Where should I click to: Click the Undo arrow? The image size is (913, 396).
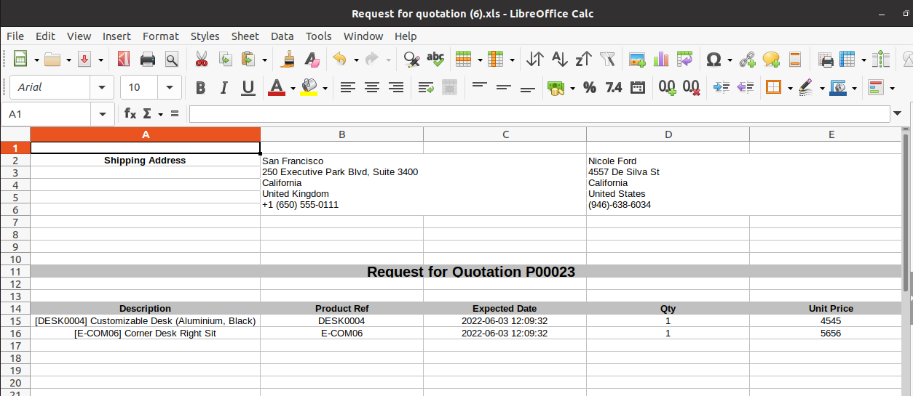pos(340,60)
